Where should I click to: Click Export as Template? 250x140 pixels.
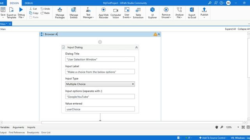click(11, 13)
